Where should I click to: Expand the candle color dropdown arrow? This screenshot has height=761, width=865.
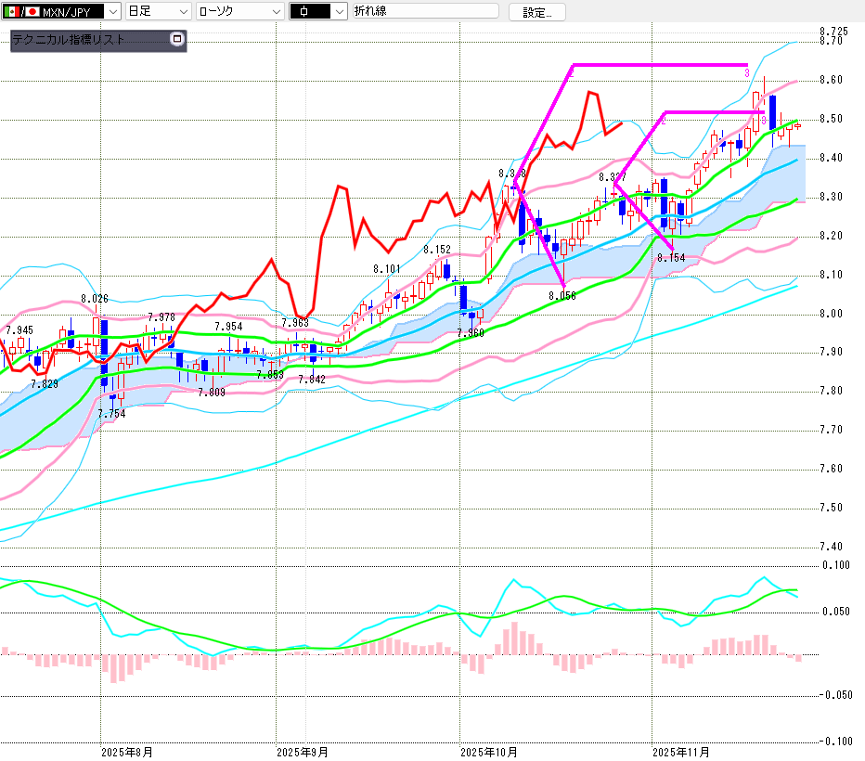pyautogui.click(x=339, y=12)
